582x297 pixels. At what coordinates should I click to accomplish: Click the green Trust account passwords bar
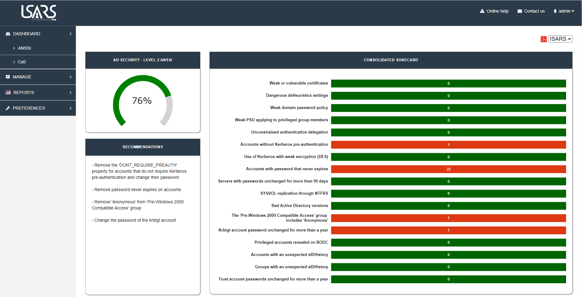click(x=448, y=279)
